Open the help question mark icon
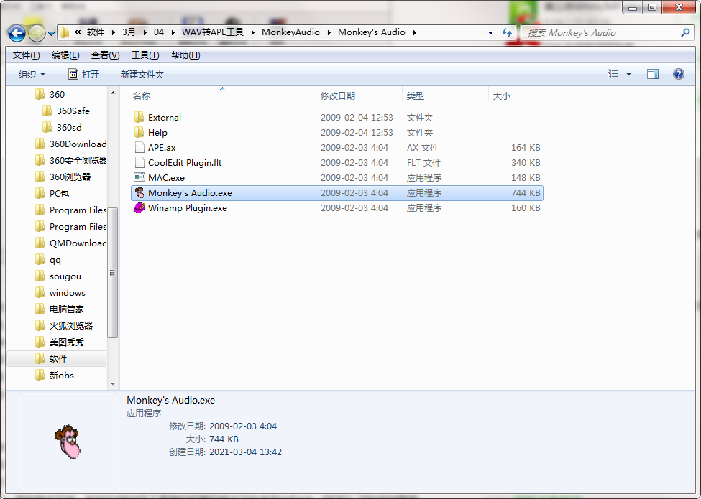 pyautogui.click(x=678, y=74)
